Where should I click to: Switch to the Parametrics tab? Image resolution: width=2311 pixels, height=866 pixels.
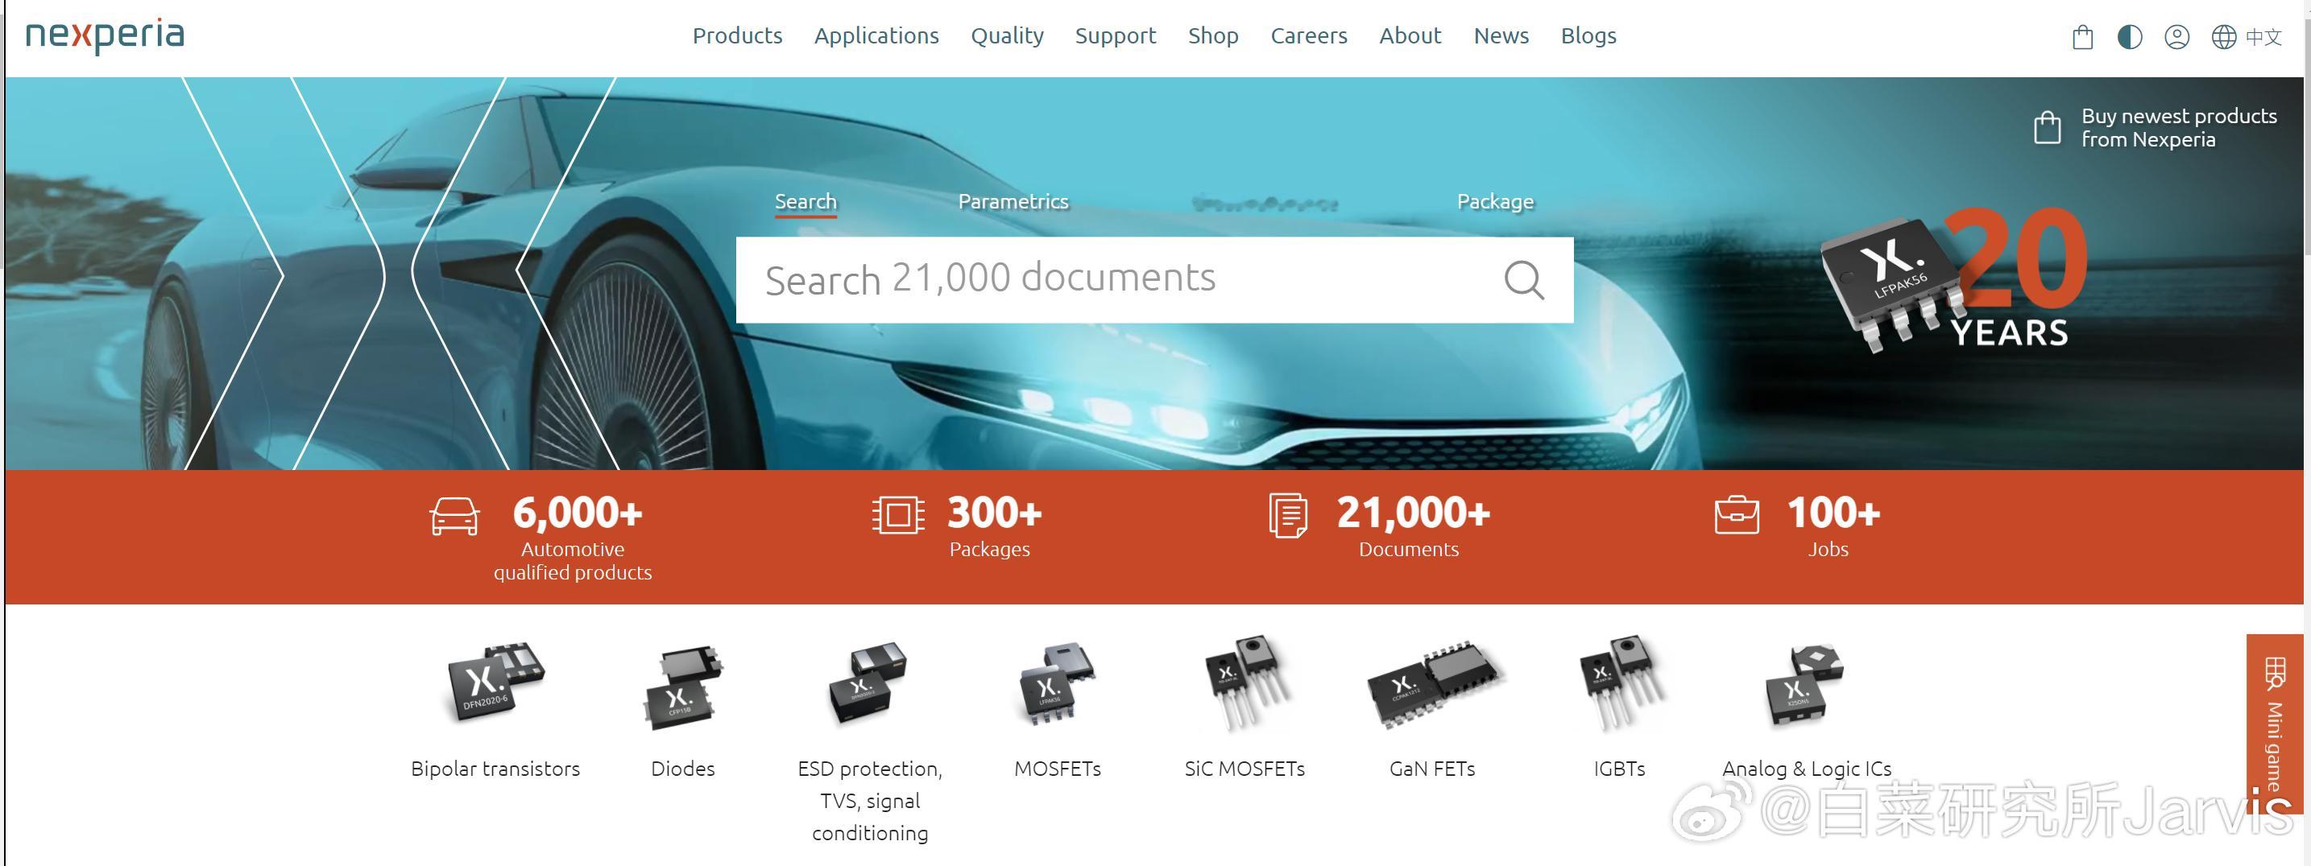click(1013, 202)
